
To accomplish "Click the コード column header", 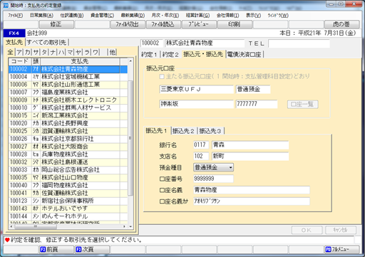I will click(x=20, y=61).
